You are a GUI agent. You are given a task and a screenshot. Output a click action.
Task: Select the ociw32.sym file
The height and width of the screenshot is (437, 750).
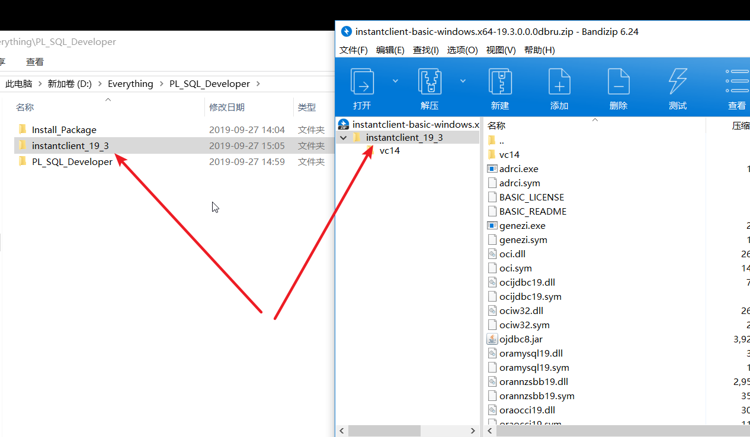click(x=524, y=325)
